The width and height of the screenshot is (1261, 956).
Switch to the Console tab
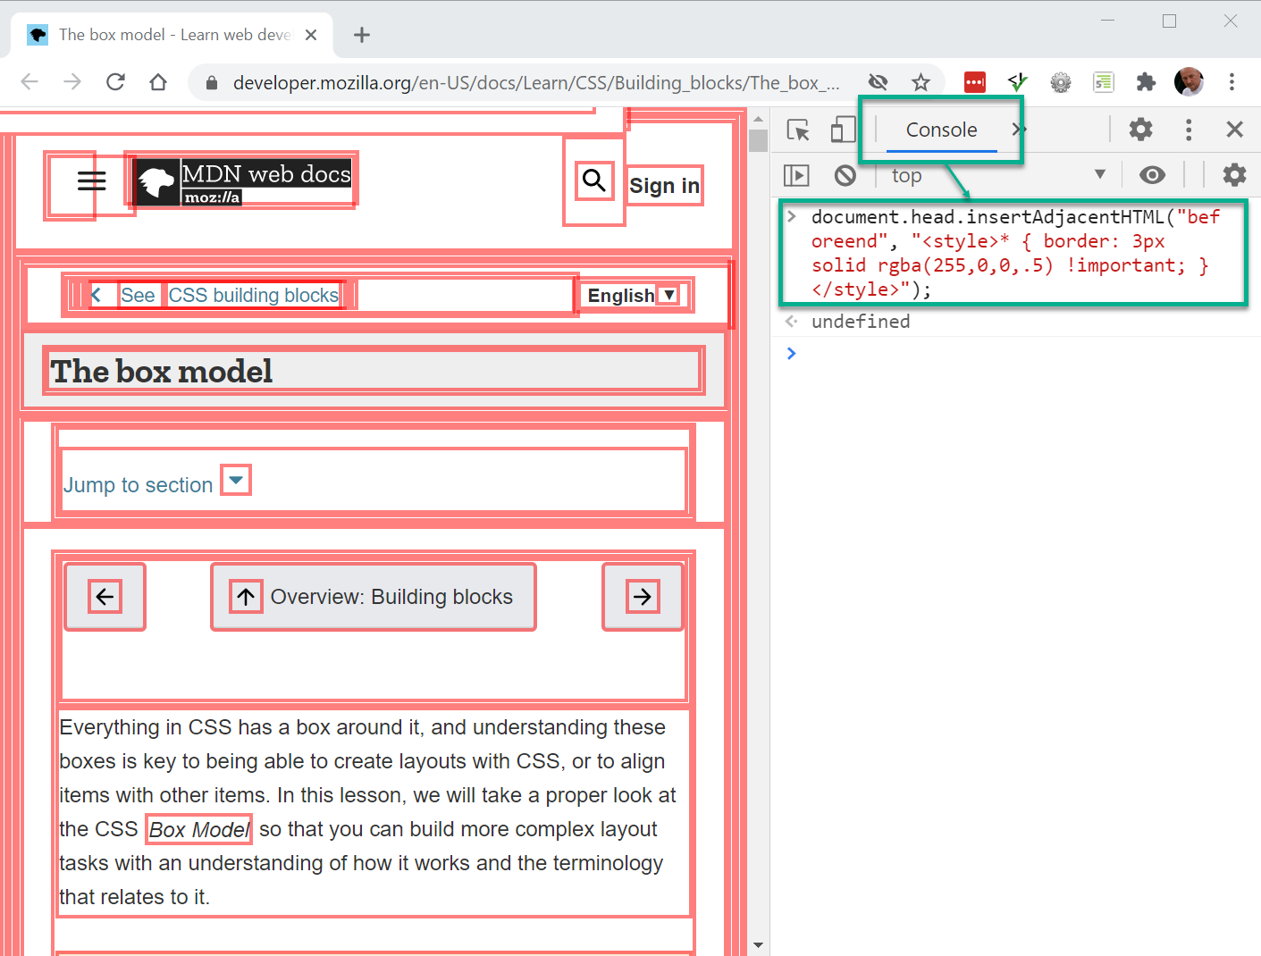(x=941, y=130)
